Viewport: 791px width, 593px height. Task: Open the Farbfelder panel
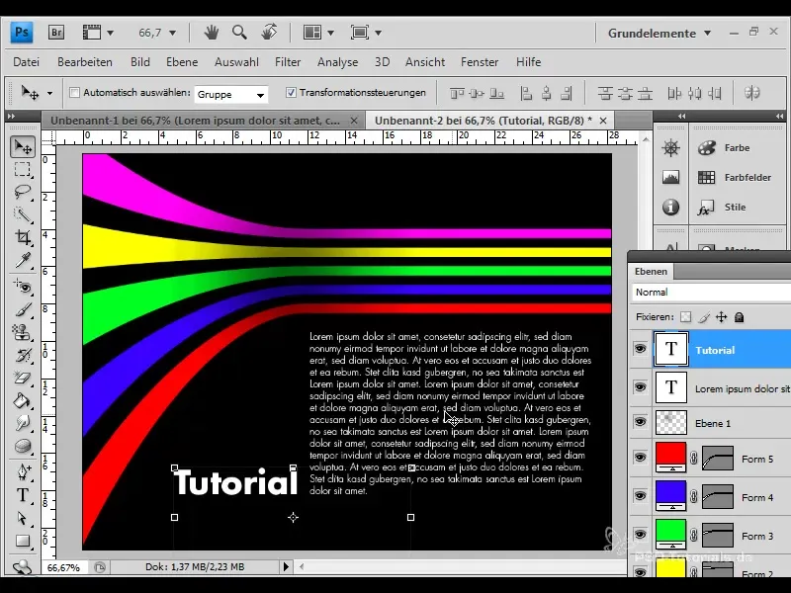coord(735,177)
